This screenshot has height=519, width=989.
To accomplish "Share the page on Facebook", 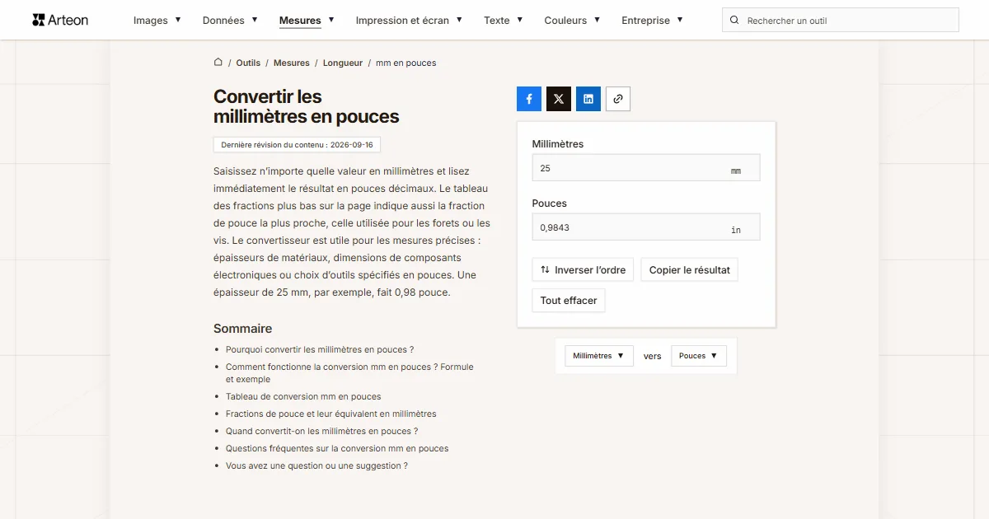I will (529, 99).
